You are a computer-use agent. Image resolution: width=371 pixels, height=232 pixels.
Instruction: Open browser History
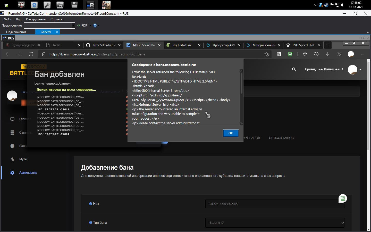316,54
